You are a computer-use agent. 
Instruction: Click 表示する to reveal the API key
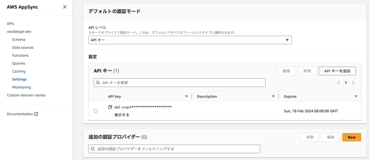(122, 115)
